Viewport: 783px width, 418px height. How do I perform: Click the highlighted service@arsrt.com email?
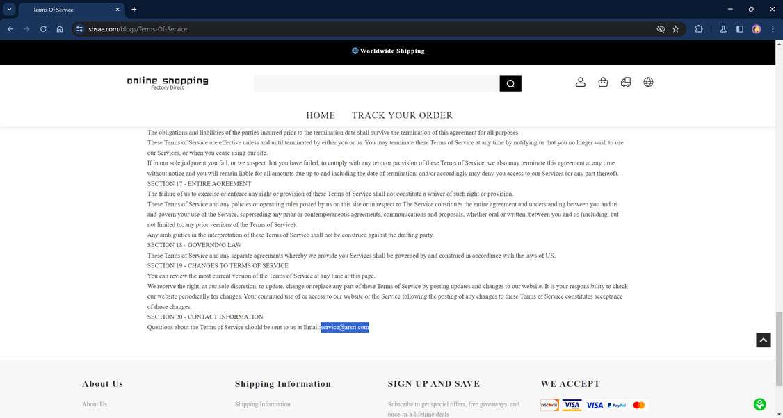click(344, 327)
